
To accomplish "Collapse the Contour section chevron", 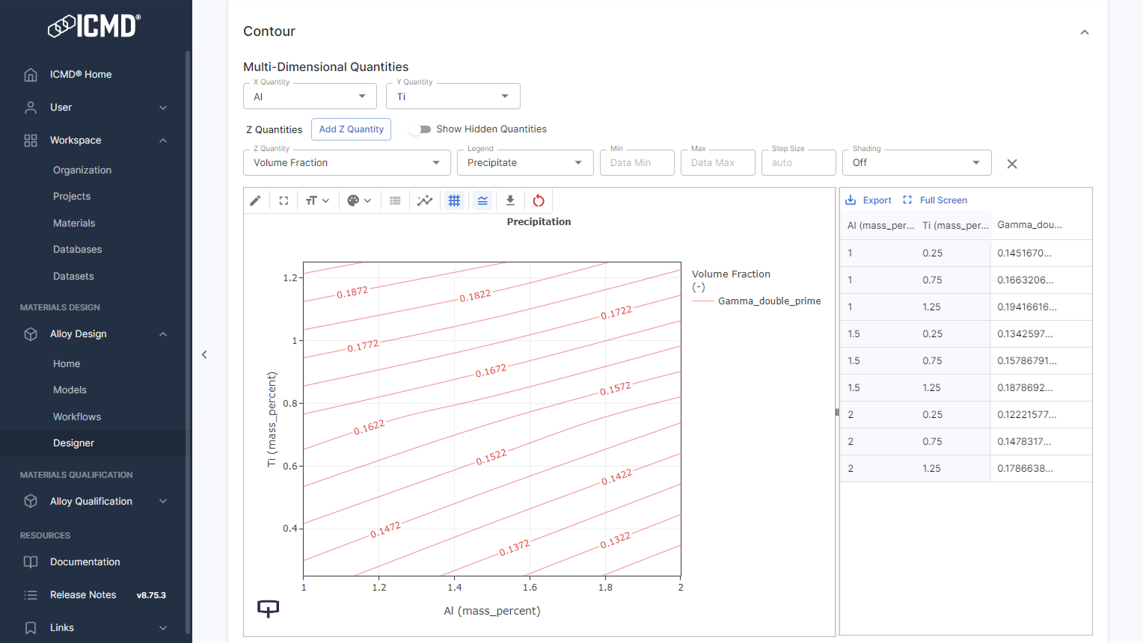I will pyautogui.click(x=1085, y=32).
